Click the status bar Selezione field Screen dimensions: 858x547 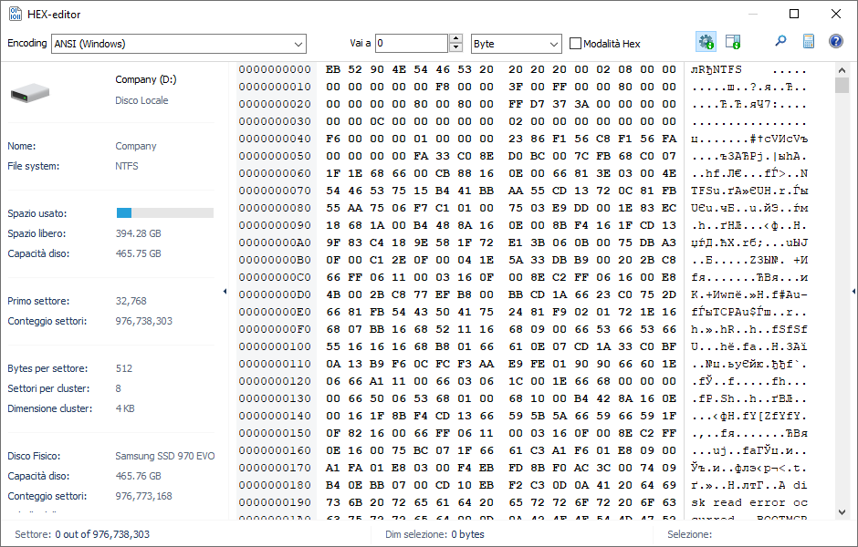(x=689, y=534)
